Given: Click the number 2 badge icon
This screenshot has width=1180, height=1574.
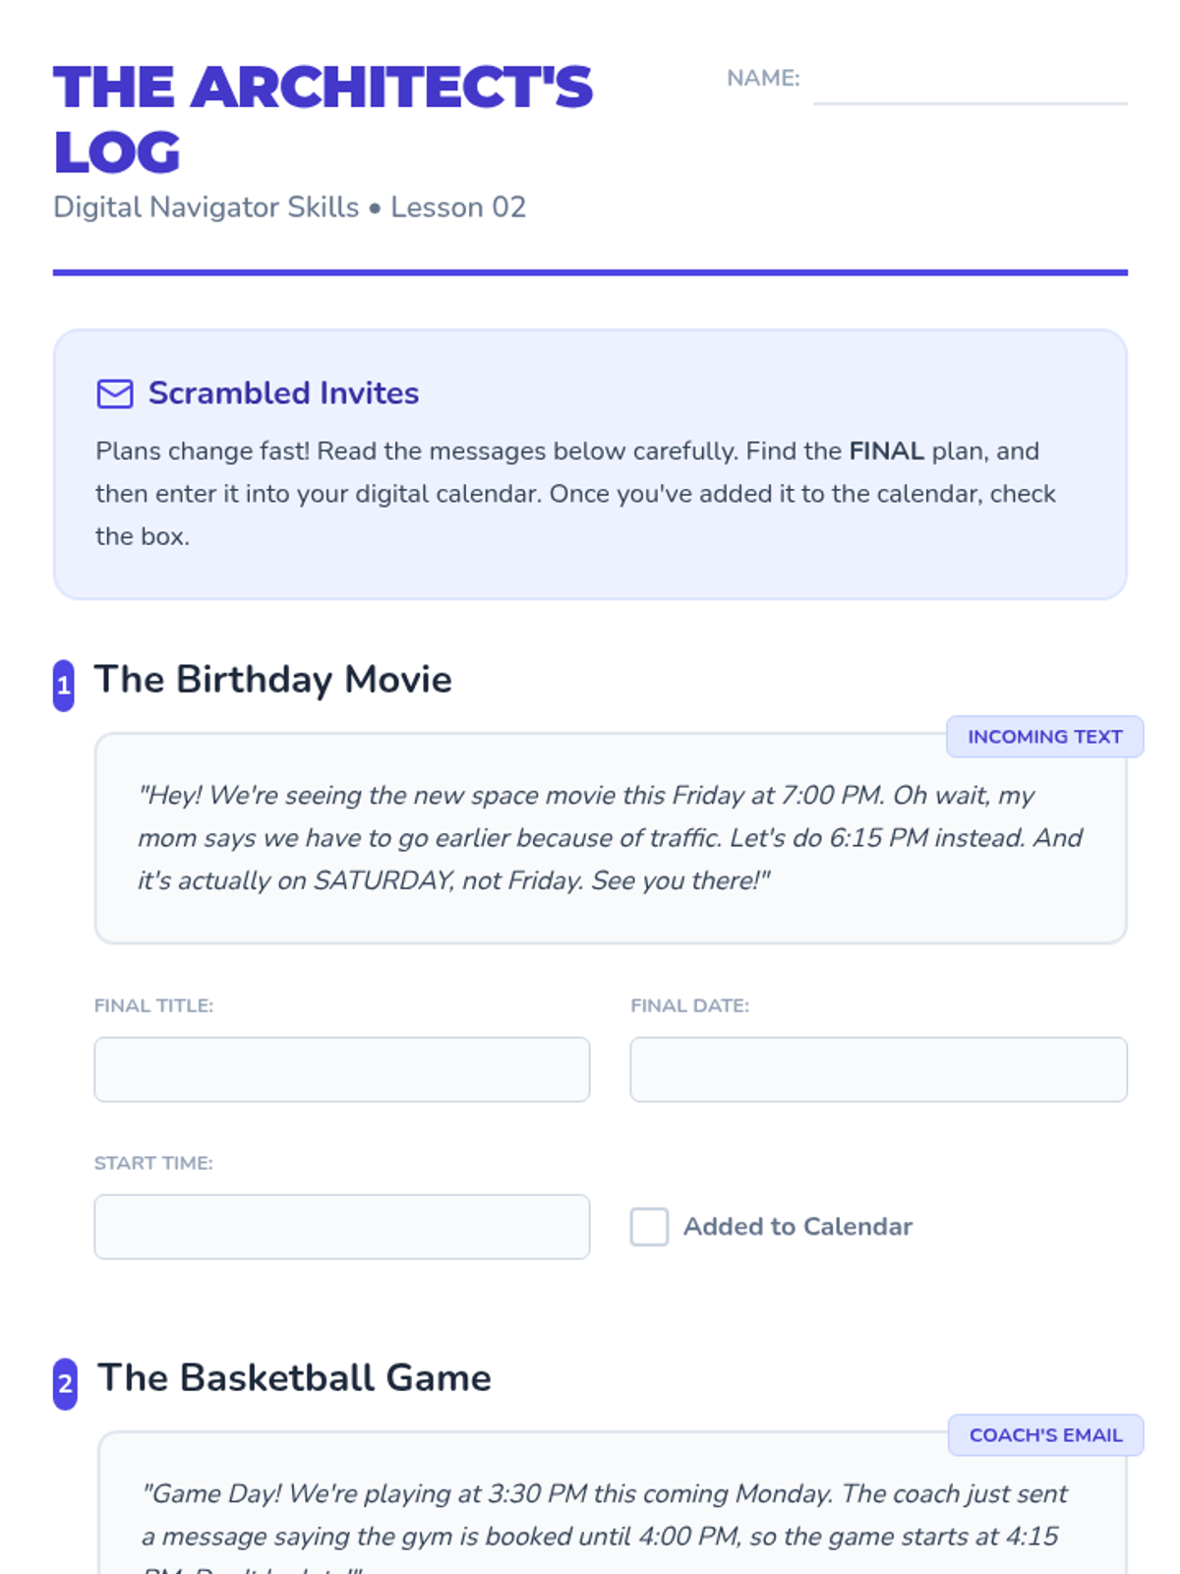Looking at the screenshot, I should pos(65,1383).
